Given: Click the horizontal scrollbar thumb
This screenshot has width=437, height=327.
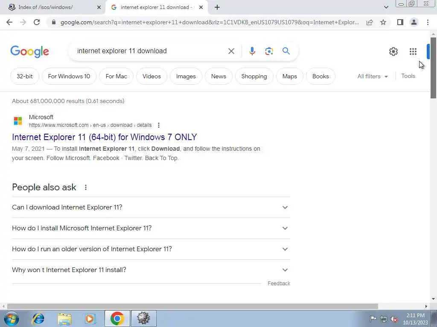Looking at the screenshot, I should pos(192,306).
